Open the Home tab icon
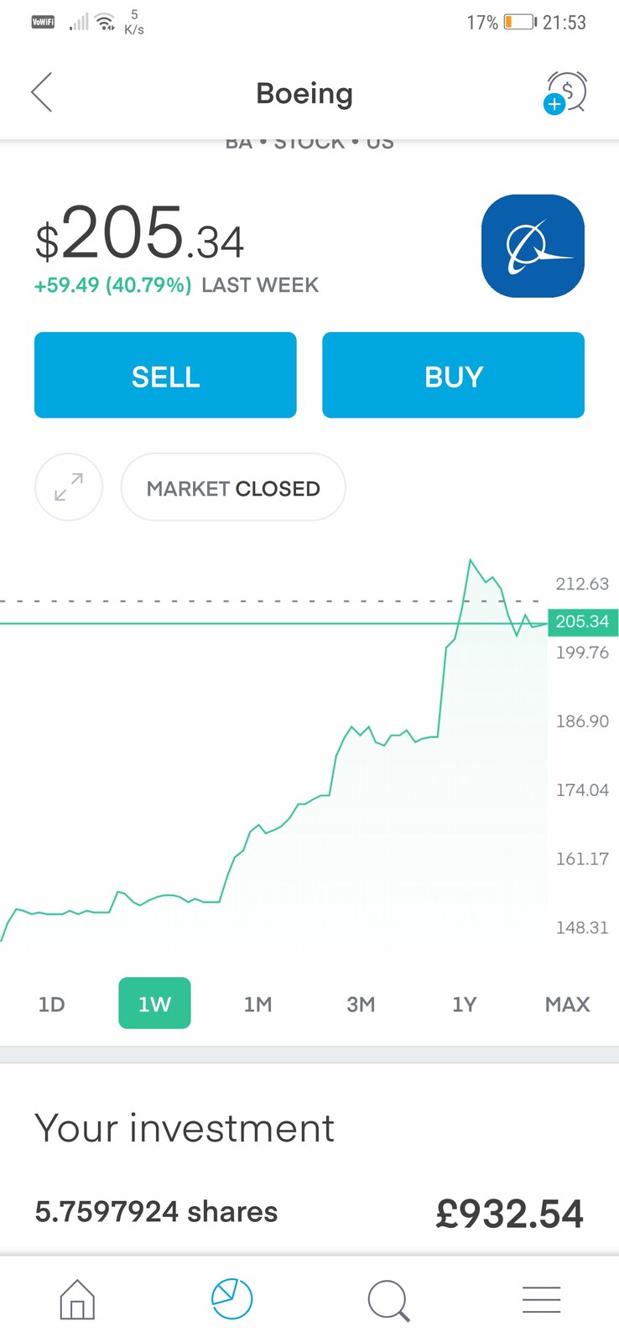The height and width of the screenshot is (1342, 619). coord(77,1299)
